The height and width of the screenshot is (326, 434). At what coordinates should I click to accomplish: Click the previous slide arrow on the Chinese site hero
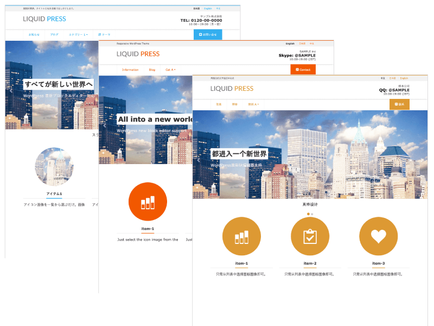pos(199,160)
